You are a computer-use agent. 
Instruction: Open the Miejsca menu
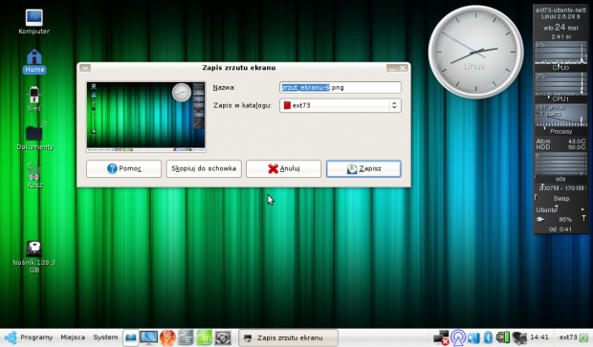point(73,337)
